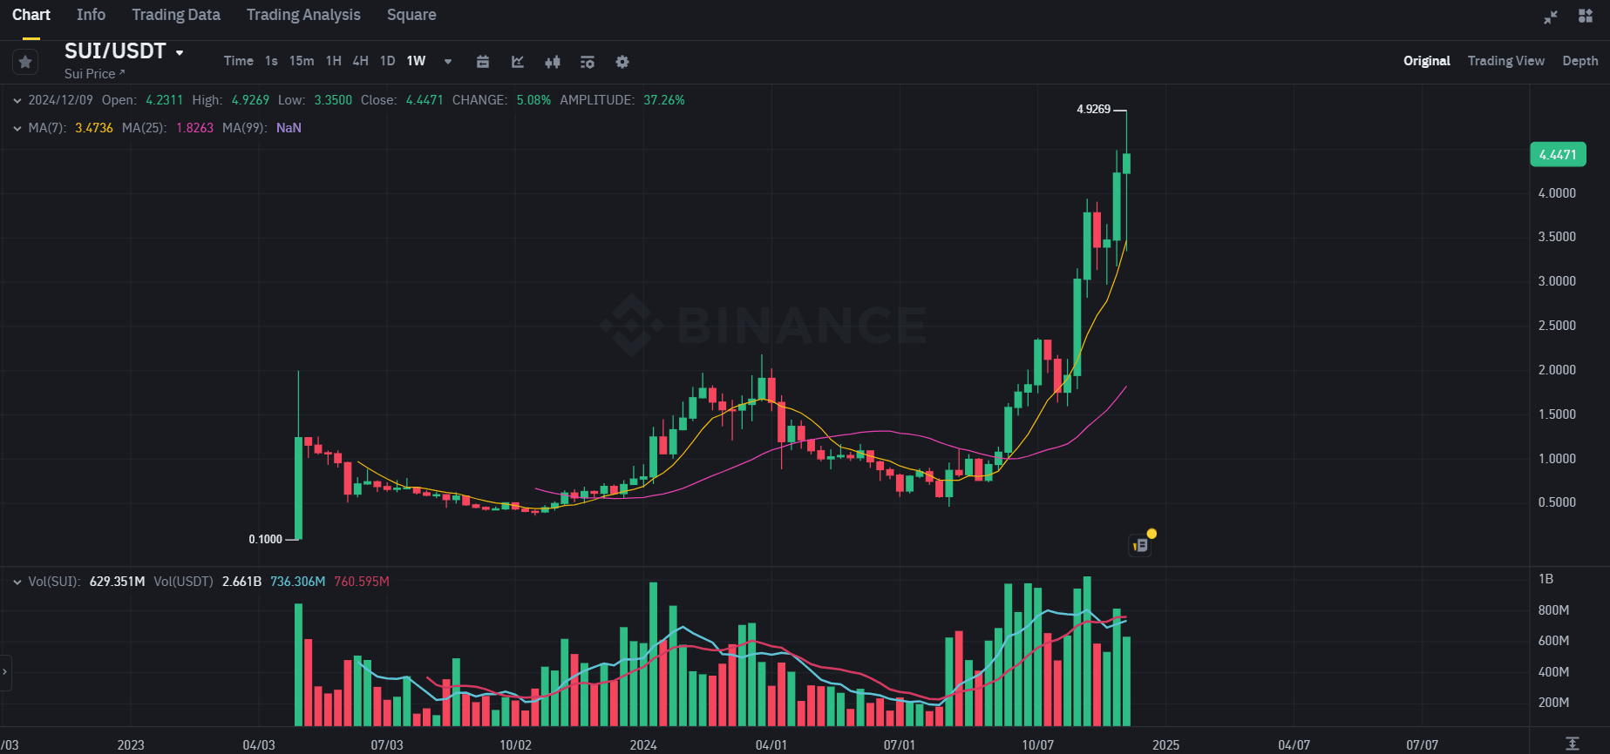
Task: Open technical indicators chart icon
Action: pyautogui.click(x=518, y=62)
